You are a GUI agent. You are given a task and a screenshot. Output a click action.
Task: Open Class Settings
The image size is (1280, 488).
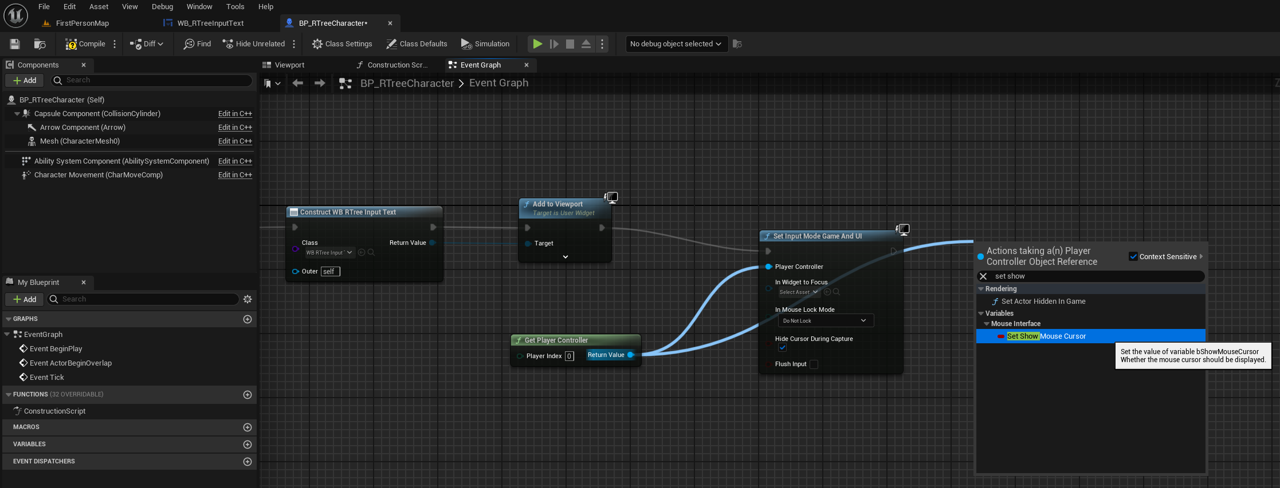click(x=342, y=44)
